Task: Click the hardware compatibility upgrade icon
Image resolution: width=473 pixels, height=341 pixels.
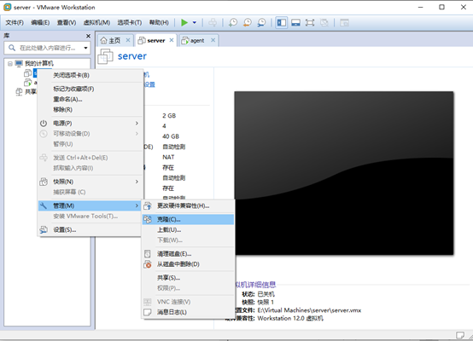Action: tap(148, 205)
